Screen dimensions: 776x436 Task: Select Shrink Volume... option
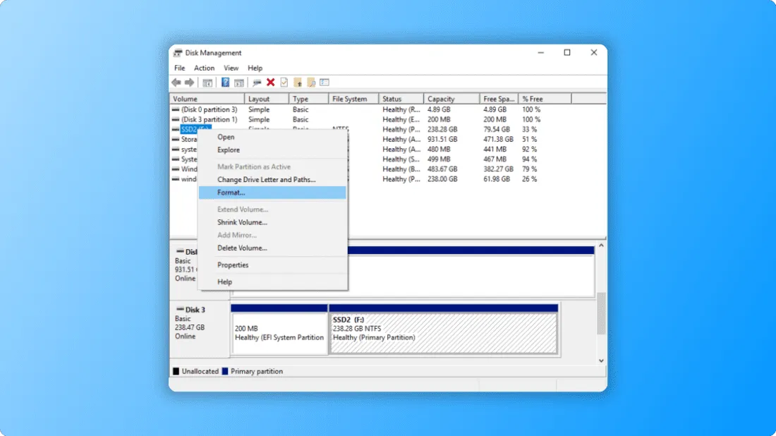pos(272,222)
